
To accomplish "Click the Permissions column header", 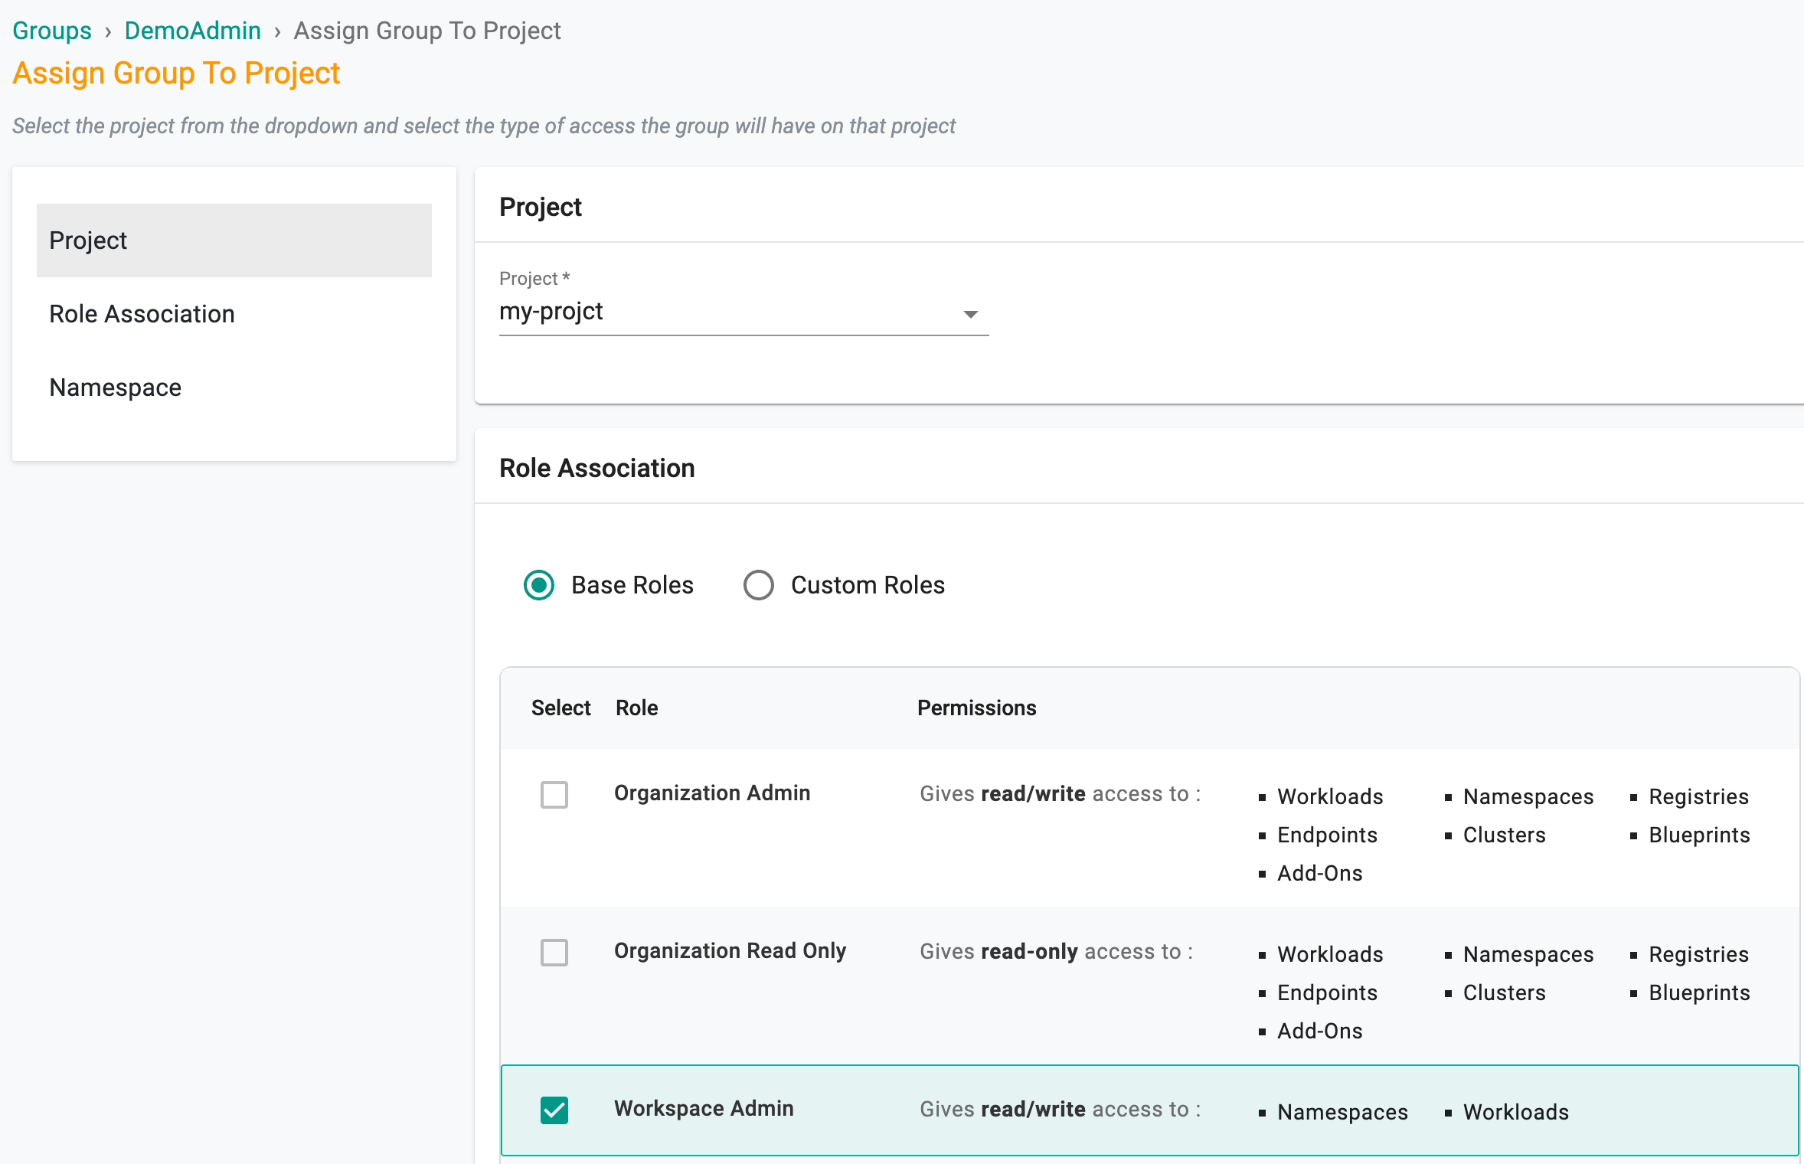I will pyautogui.click(x=977, y=708).
